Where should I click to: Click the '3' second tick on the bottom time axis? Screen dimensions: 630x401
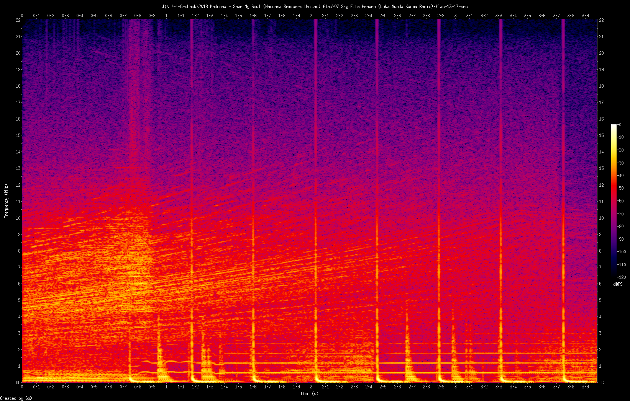(x=455, y=387)
